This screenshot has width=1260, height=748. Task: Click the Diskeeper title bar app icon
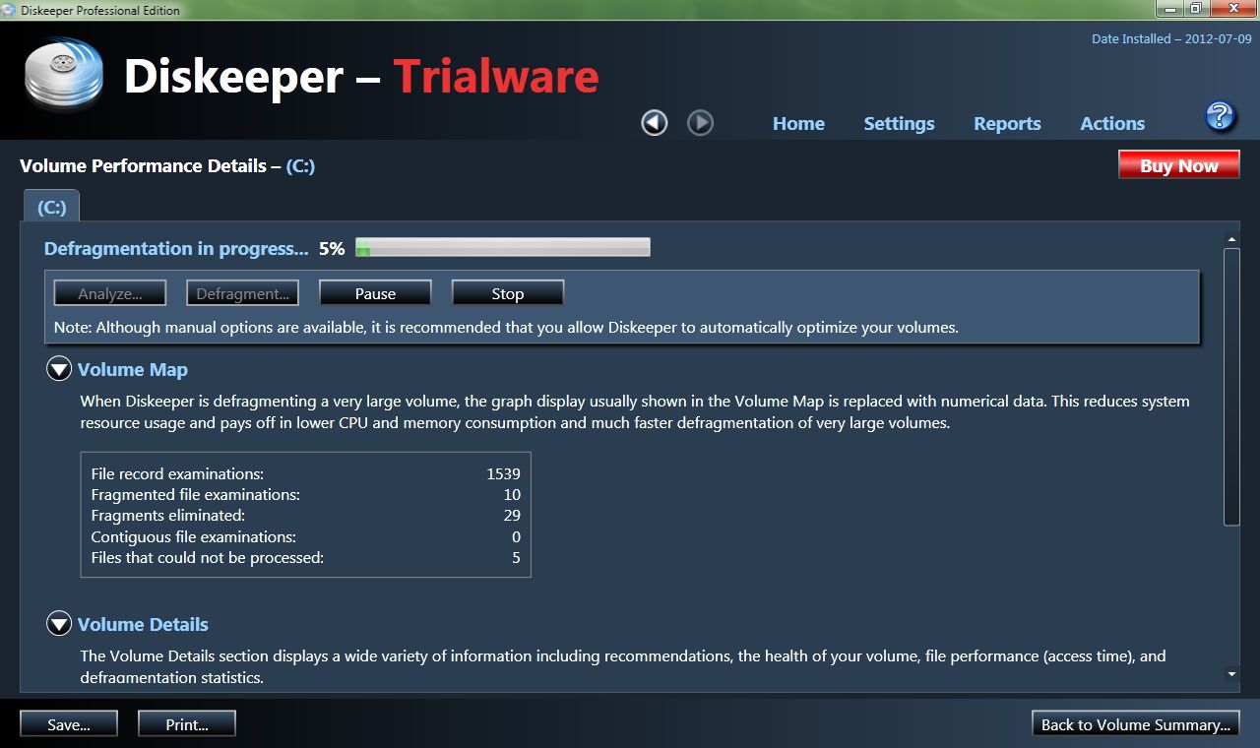(9, 10)
